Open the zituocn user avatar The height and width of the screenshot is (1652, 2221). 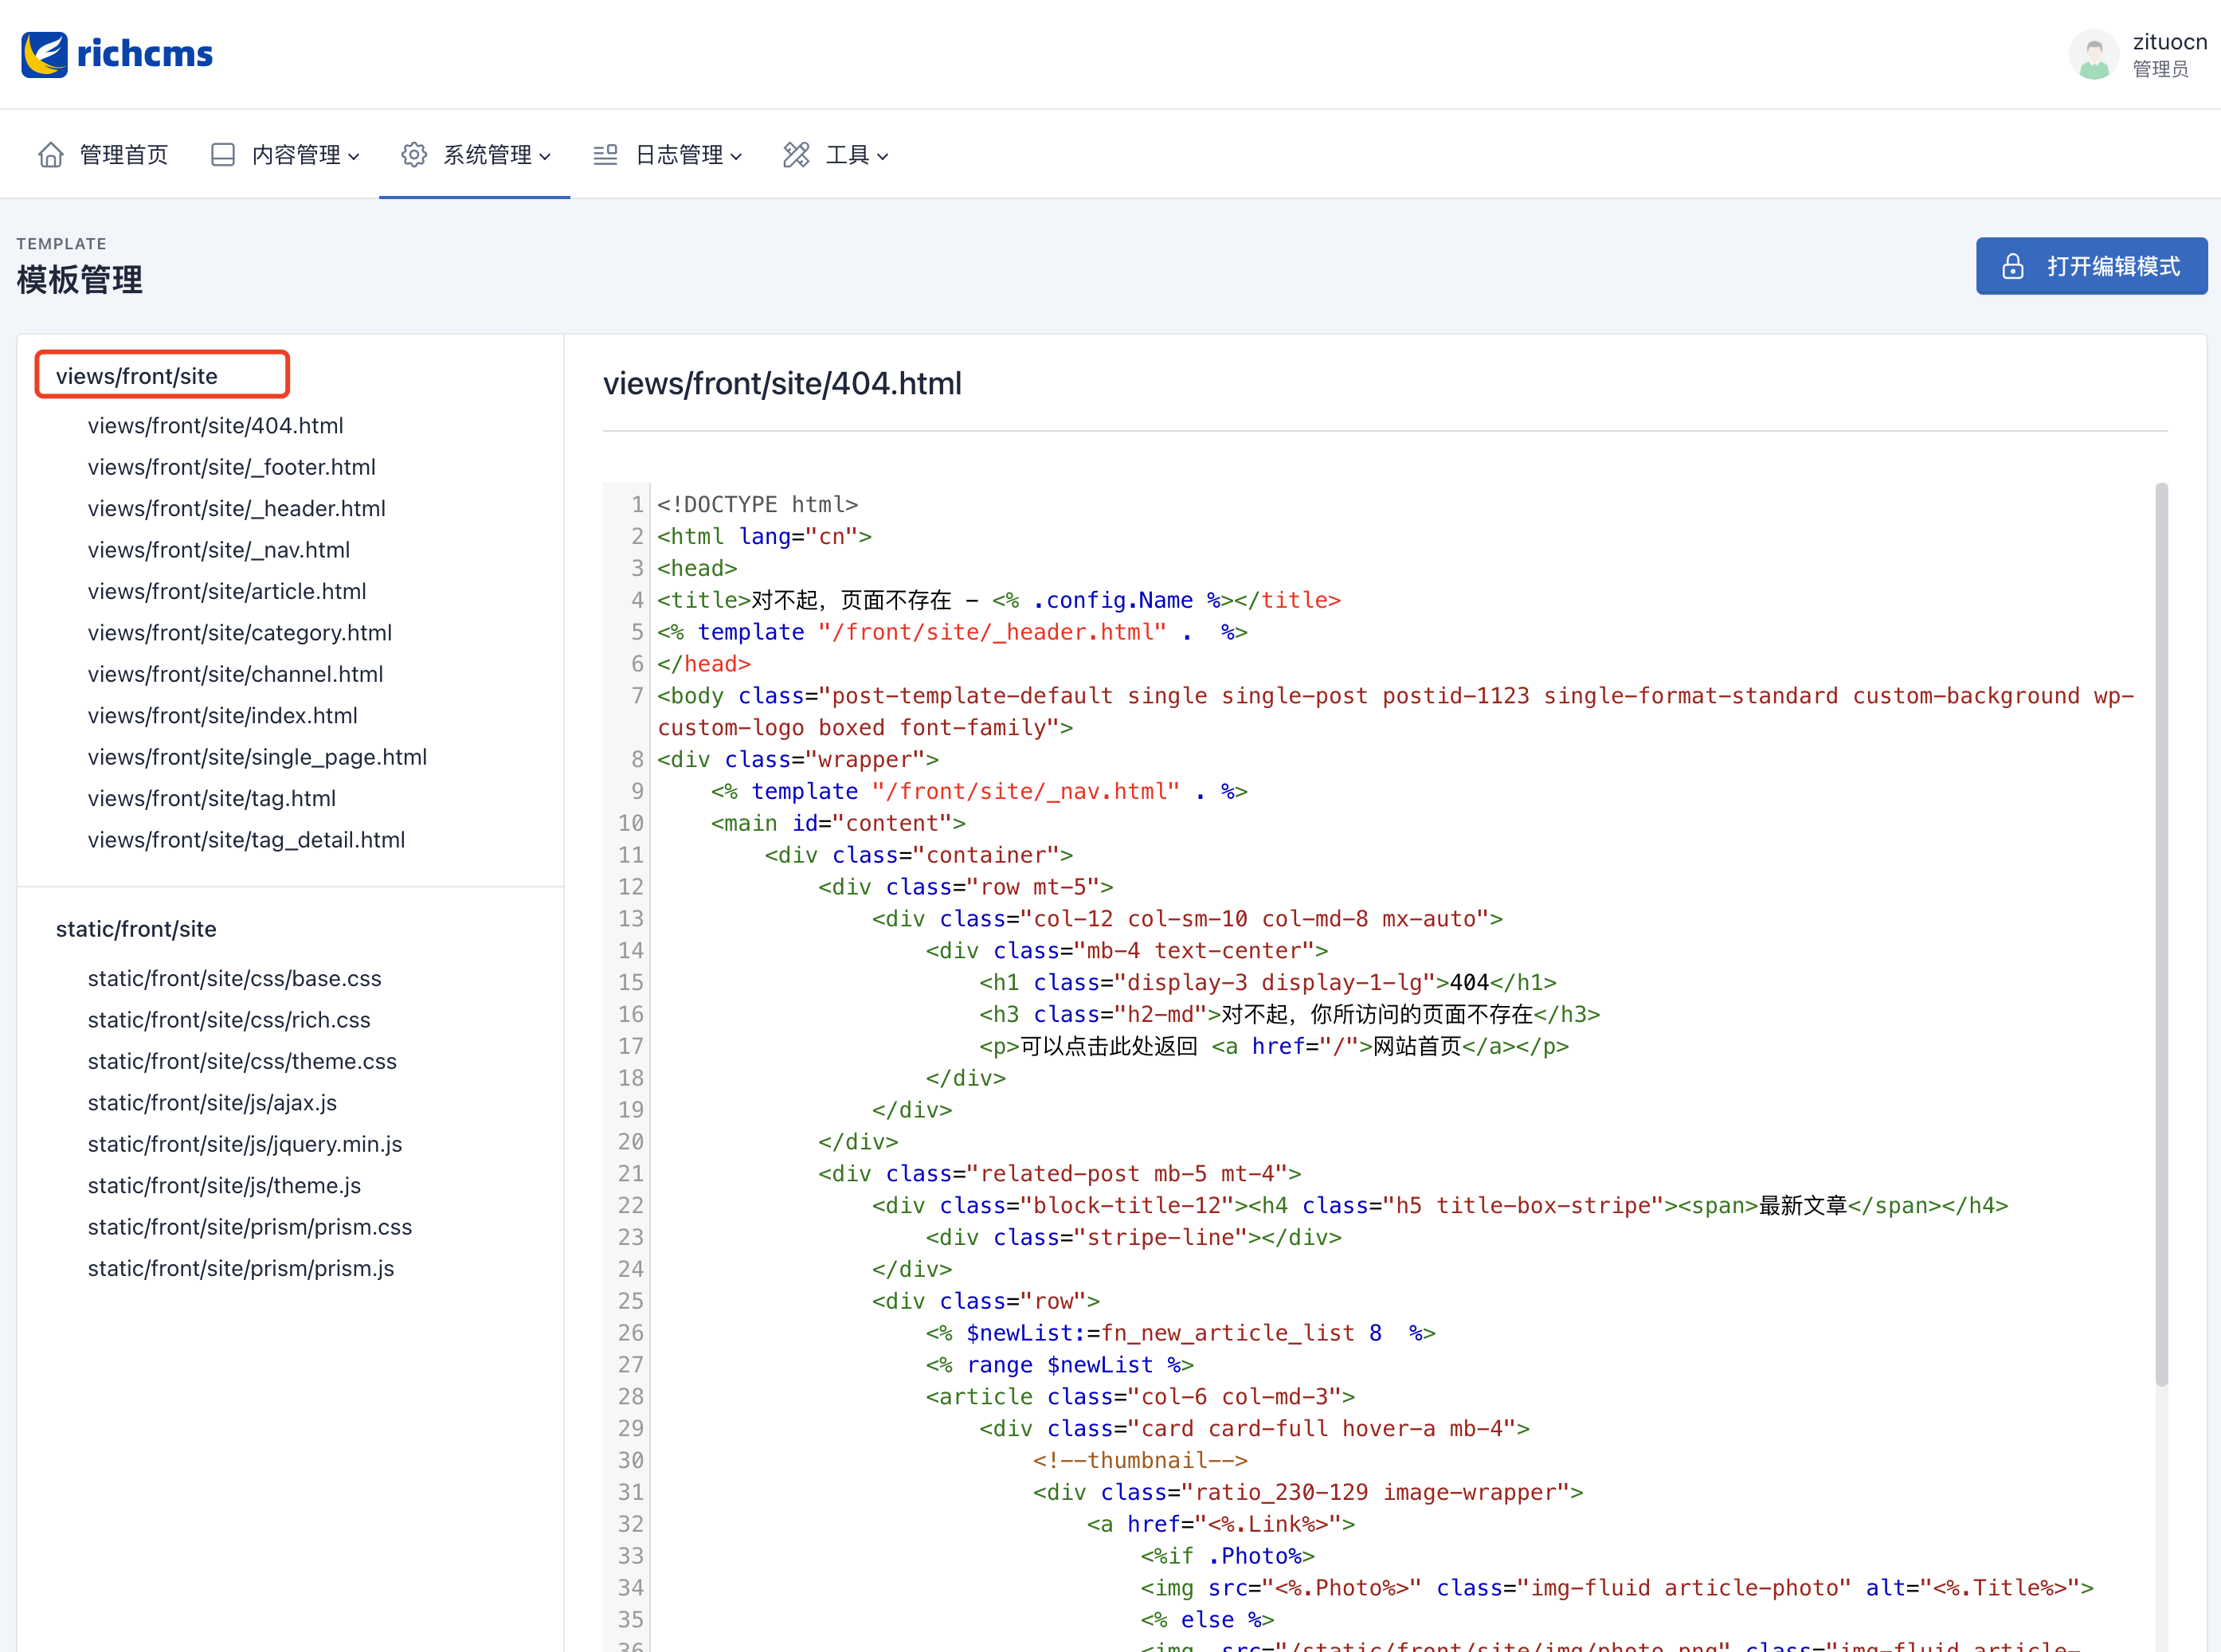pyautogui.click(x=2094, y=54)
